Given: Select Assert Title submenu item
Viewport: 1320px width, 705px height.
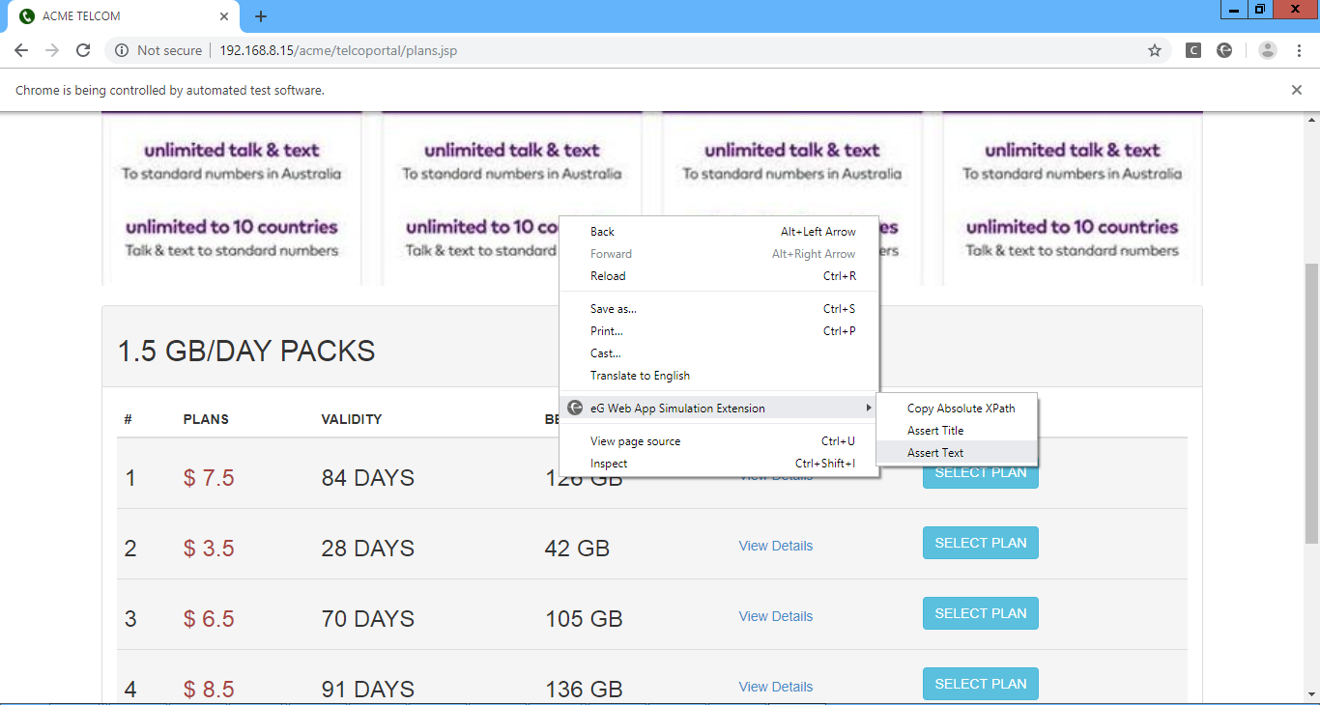Looking at the screenshot, I should tap(957, 431).
